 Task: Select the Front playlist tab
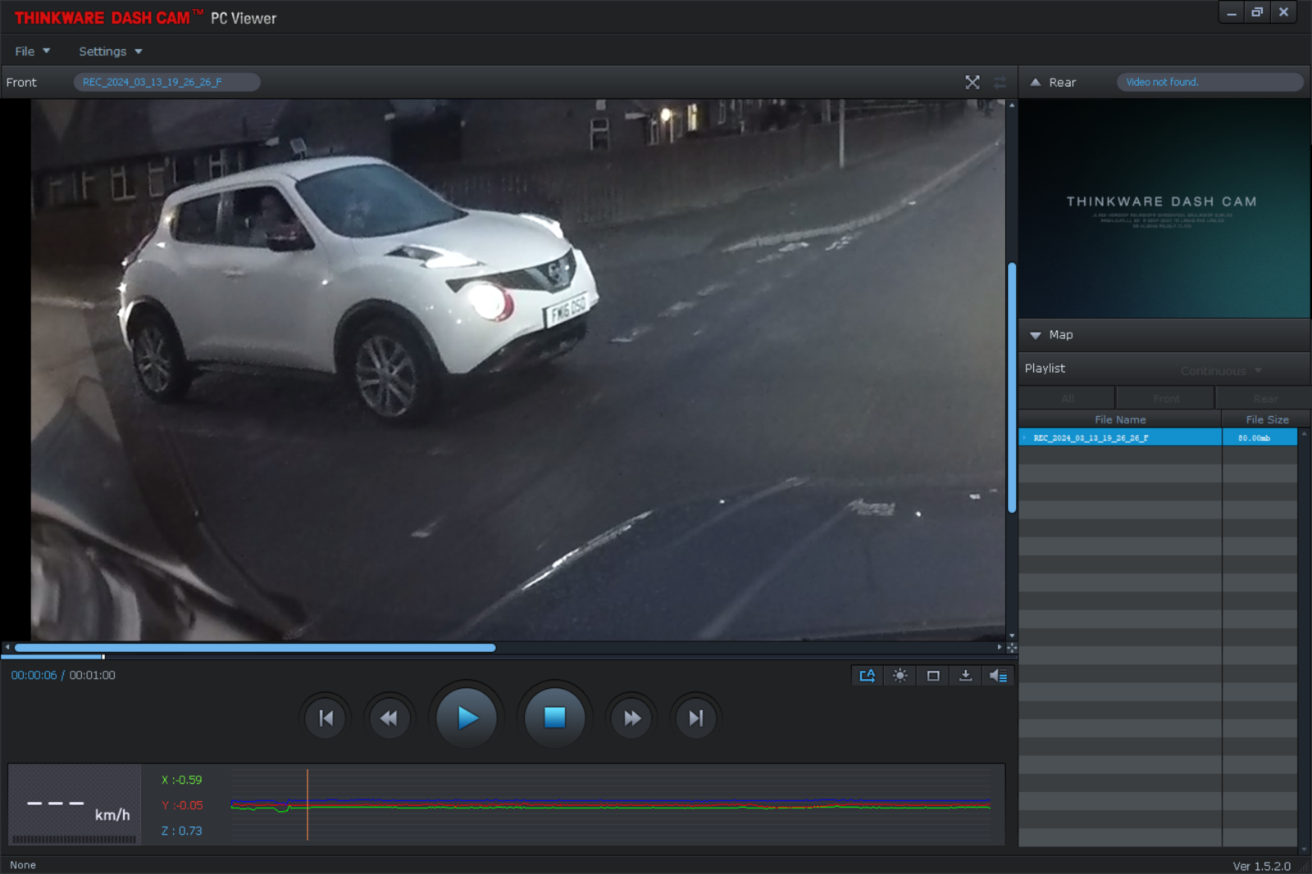(1166, 398)
